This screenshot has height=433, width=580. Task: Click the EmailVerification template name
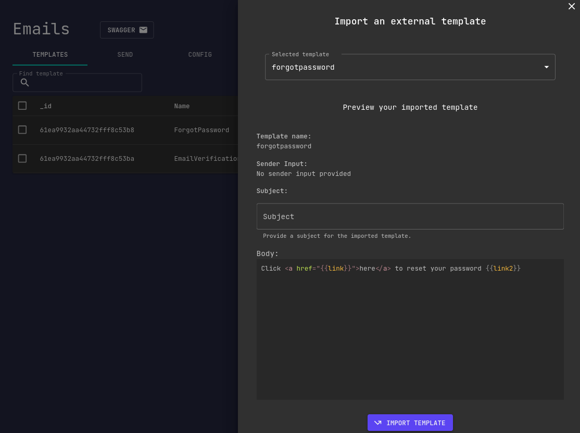point(206,159)
